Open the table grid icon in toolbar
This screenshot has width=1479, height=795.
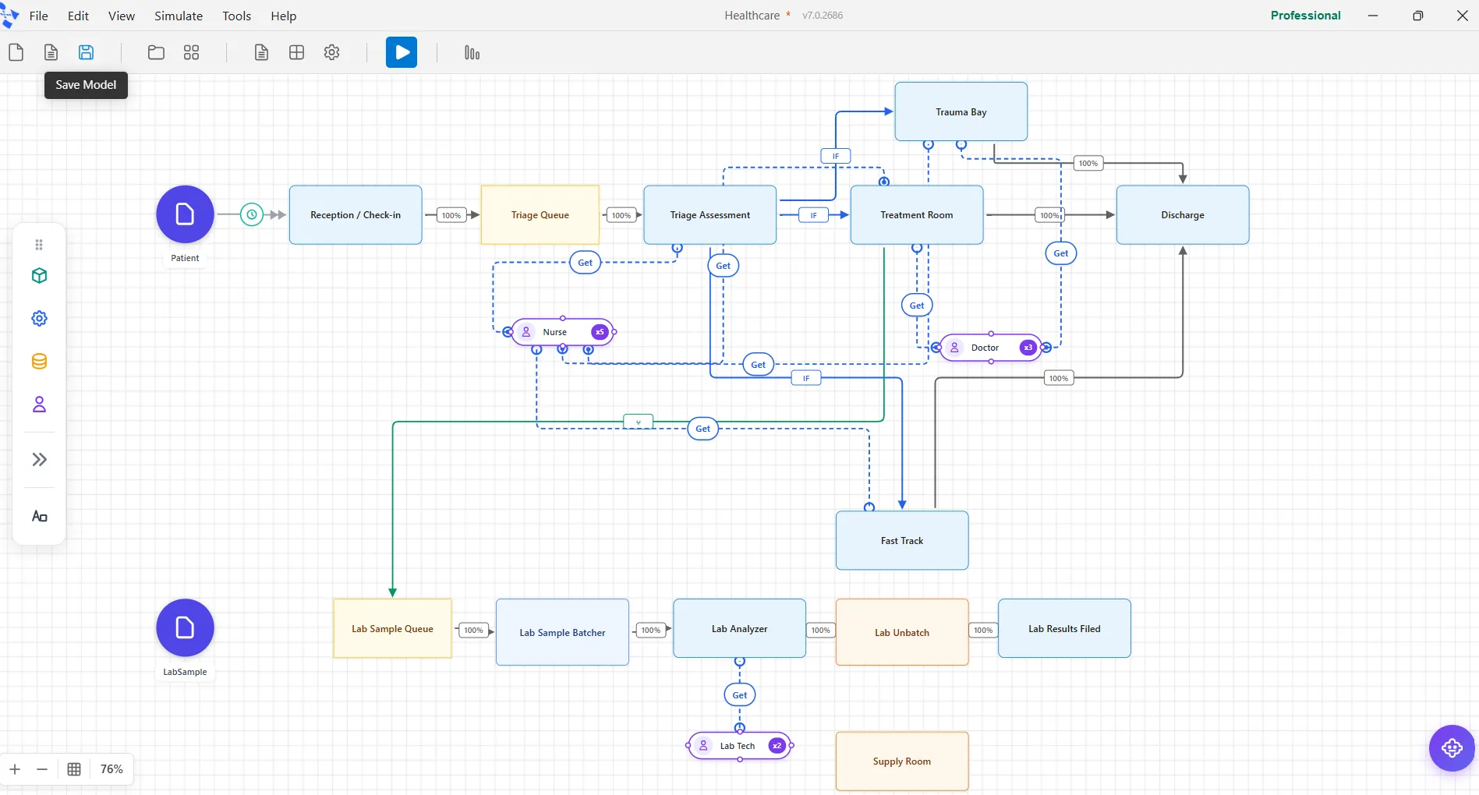296,52
